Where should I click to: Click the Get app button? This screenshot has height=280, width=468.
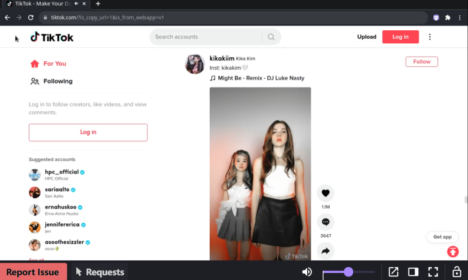(442, 237)
